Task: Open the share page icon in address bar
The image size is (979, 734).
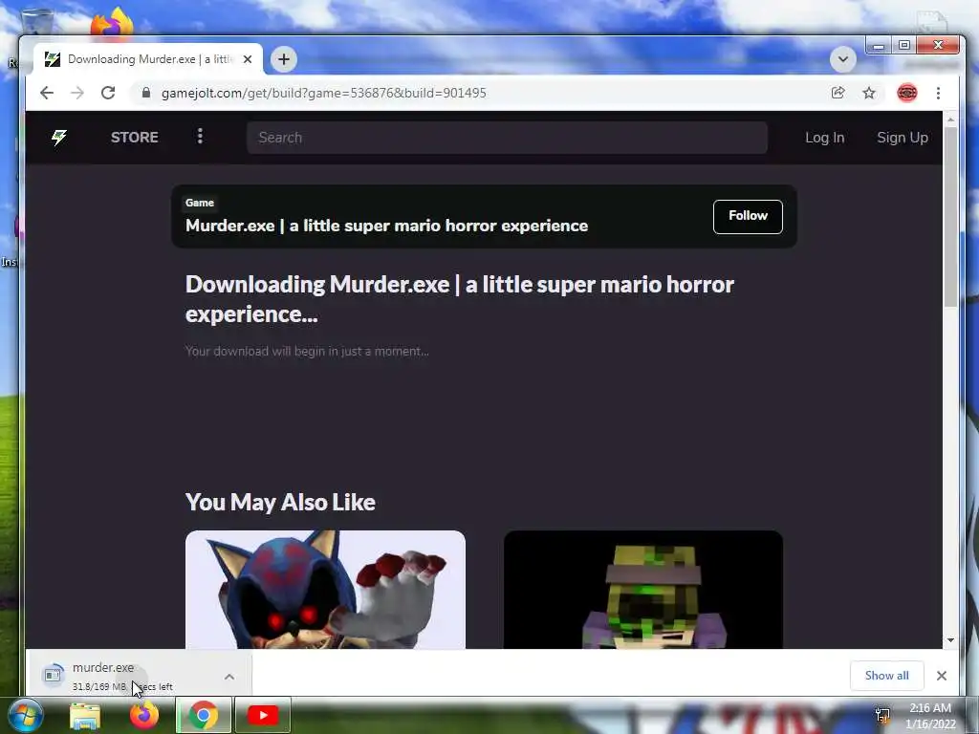Action: 838,93
